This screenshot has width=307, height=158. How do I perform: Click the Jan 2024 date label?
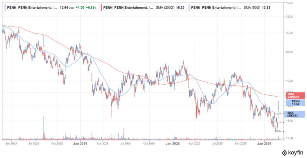point(80,144)
